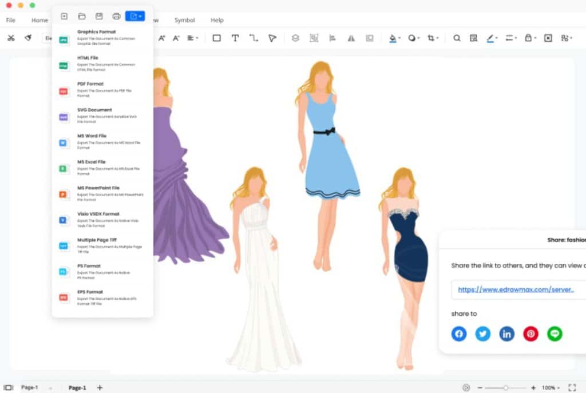Choose Multiple Page Tiff export option
586x393 pixels.
[x=102, y=246]
